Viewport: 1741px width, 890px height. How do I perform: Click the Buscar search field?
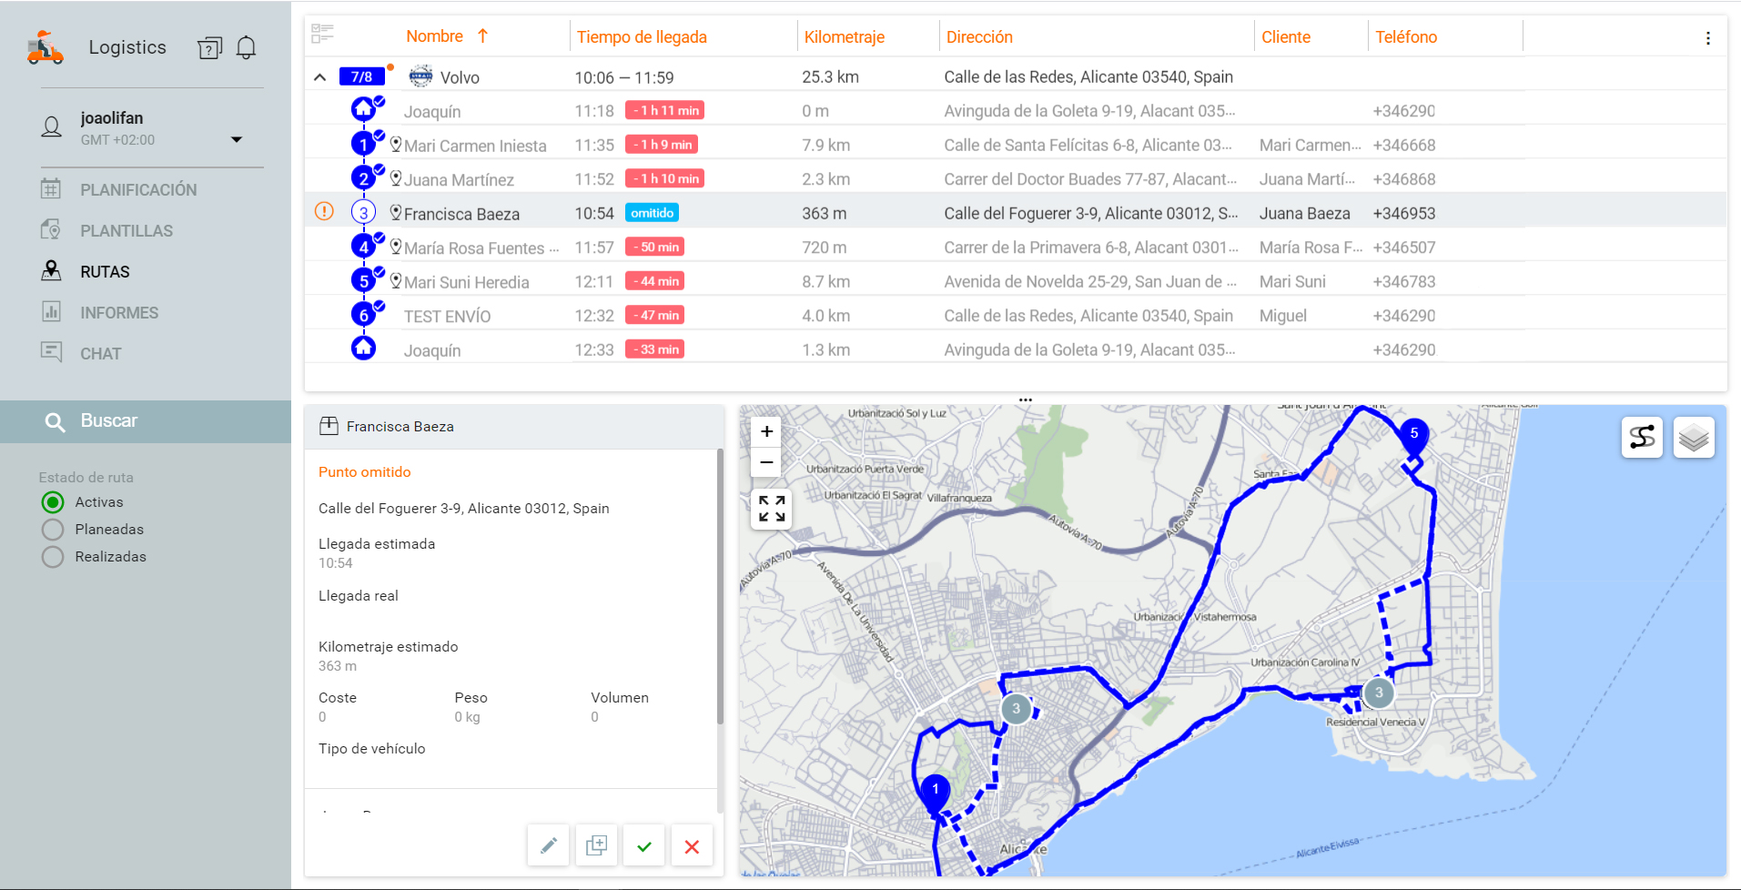[146, 421]
